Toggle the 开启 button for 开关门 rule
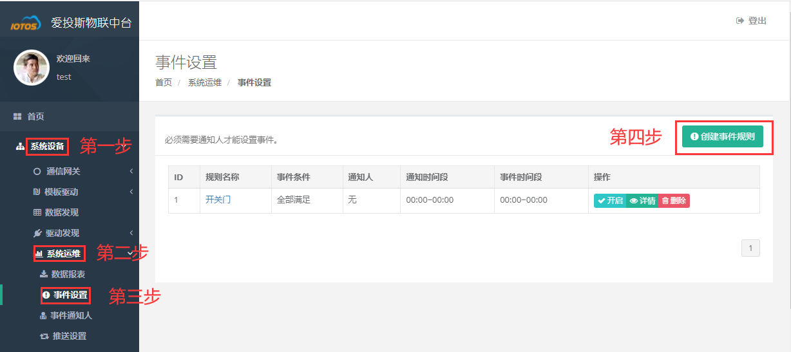 610,201
